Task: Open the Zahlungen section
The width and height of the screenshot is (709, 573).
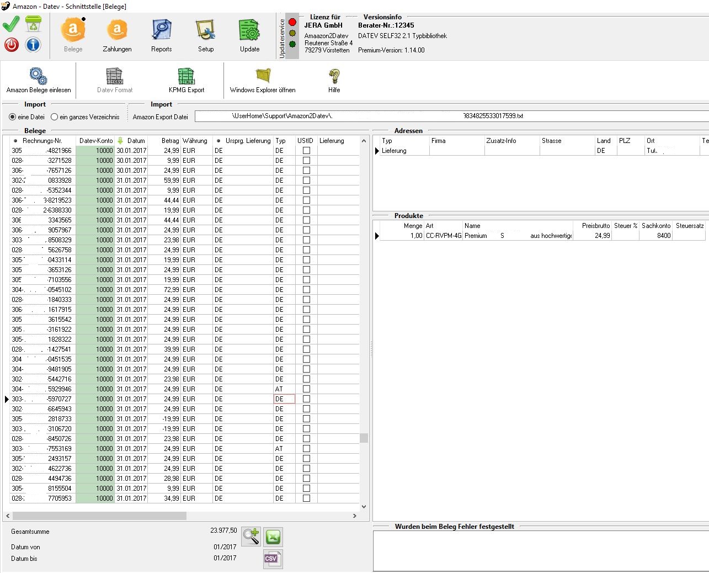Action: pyautogui.click(x=117, y=35)
